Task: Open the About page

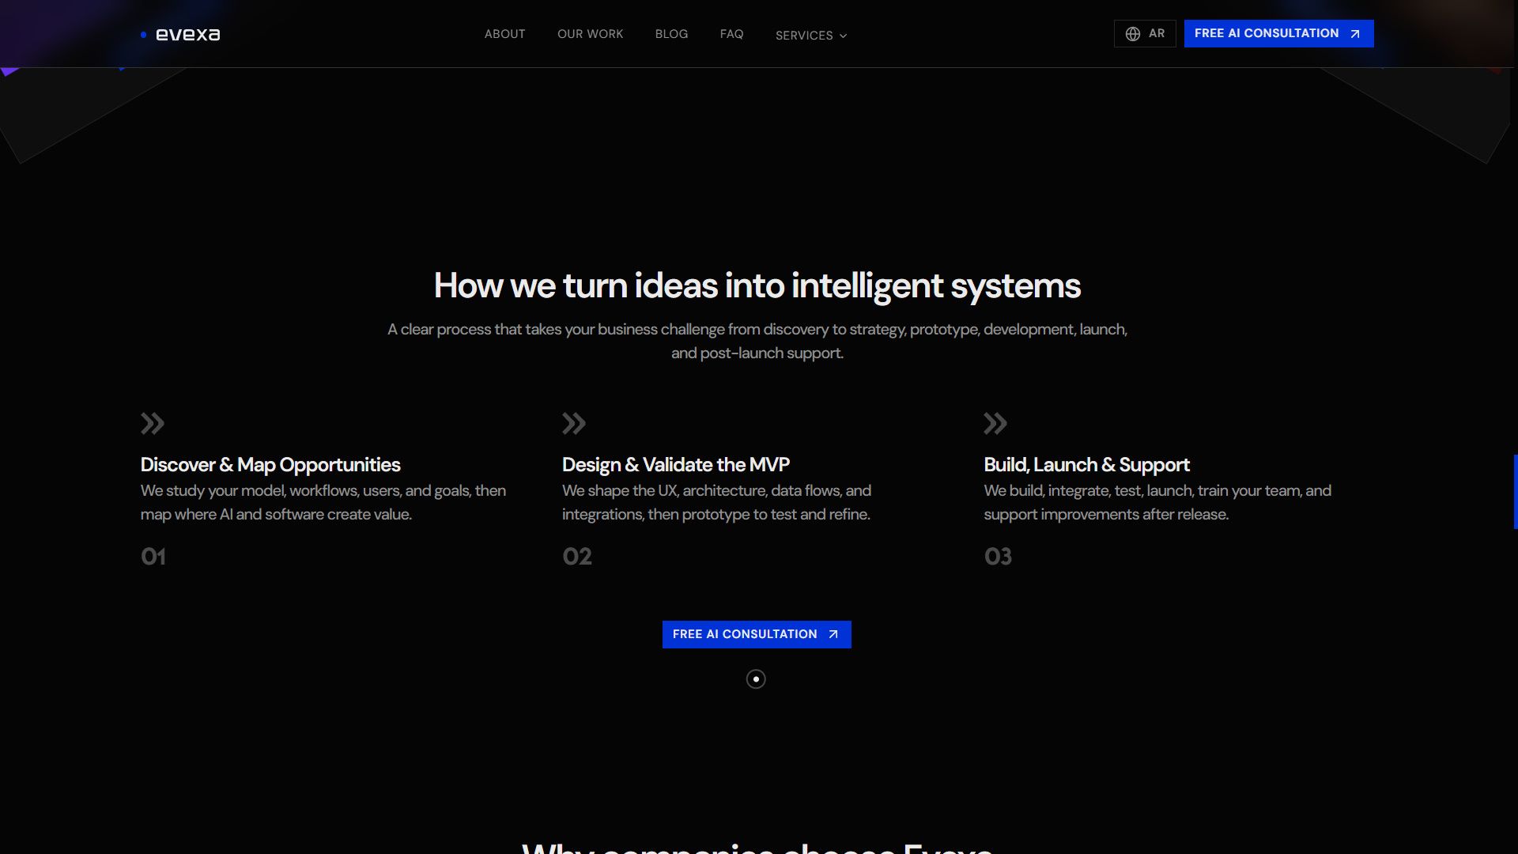Action: pos(504,34)
